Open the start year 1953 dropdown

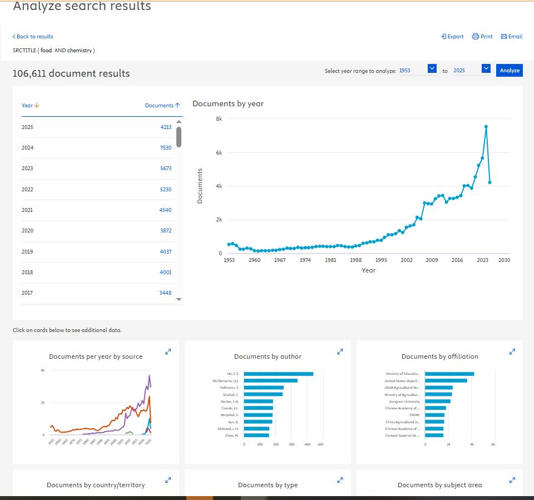click(432, 68)
